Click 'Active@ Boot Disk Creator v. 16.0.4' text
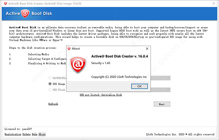219x140 pixels. (x=120, y=56)
